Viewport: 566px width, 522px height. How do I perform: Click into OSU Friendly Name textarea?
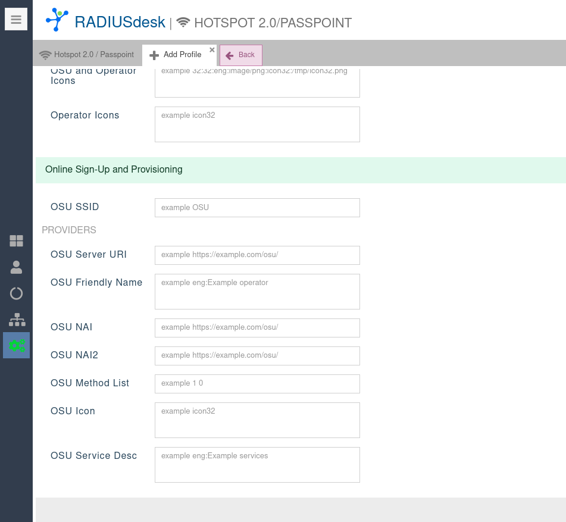point(257,292)
